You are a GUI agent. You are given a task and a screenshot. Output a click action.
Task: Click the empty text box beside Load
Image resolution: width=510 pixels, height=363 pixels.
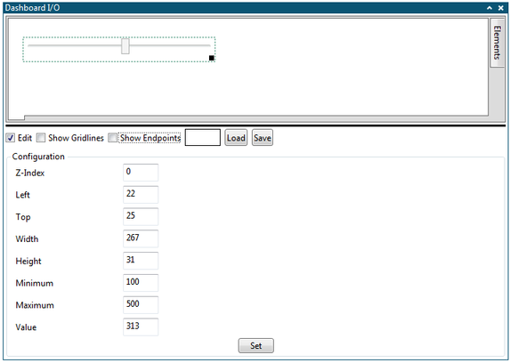[203, 138]
